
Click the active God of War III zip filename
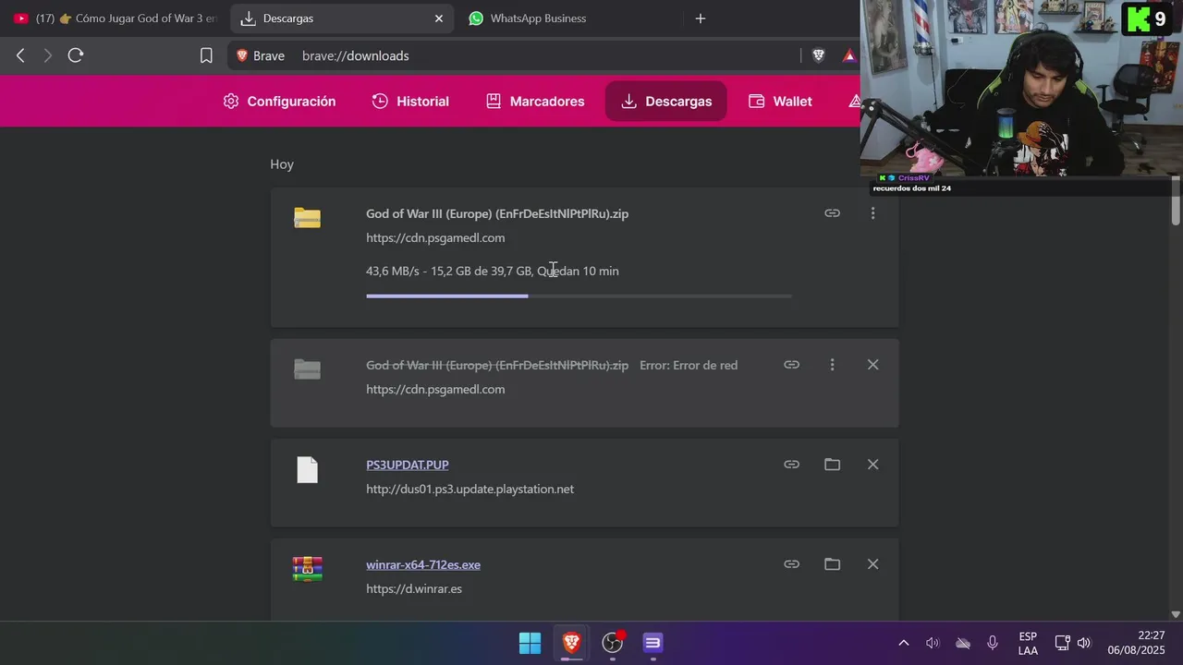click(x=497, y=213)
